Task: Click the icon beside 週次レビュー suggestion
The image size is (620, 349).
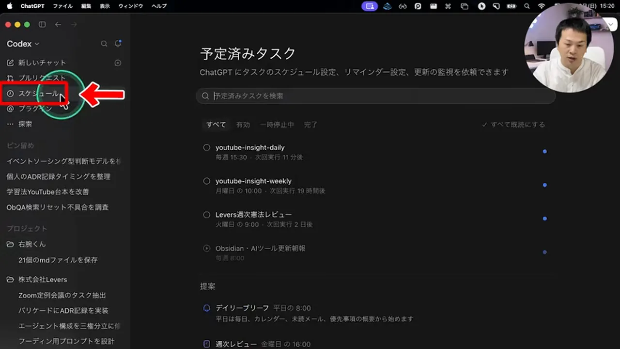Action: pos(207,344)
